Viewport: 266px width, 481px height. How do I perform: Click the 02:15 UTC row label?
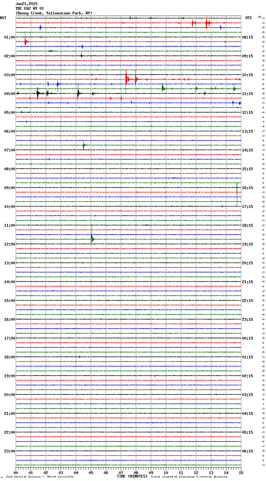pyautogui.click(x=248, y=376)
